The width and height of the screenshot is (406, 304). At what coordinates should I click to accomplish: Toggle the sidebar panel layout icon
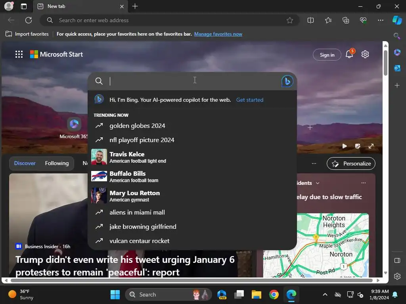[397, 260]
